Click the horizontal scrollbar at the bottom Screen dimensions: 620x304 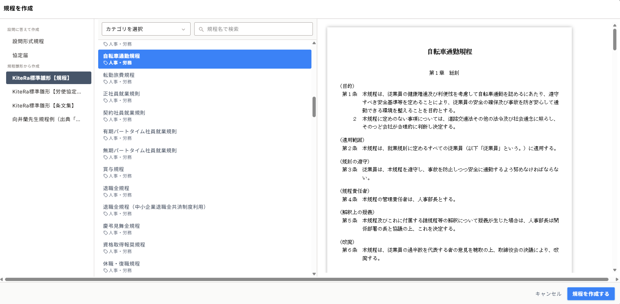(307, 279)
